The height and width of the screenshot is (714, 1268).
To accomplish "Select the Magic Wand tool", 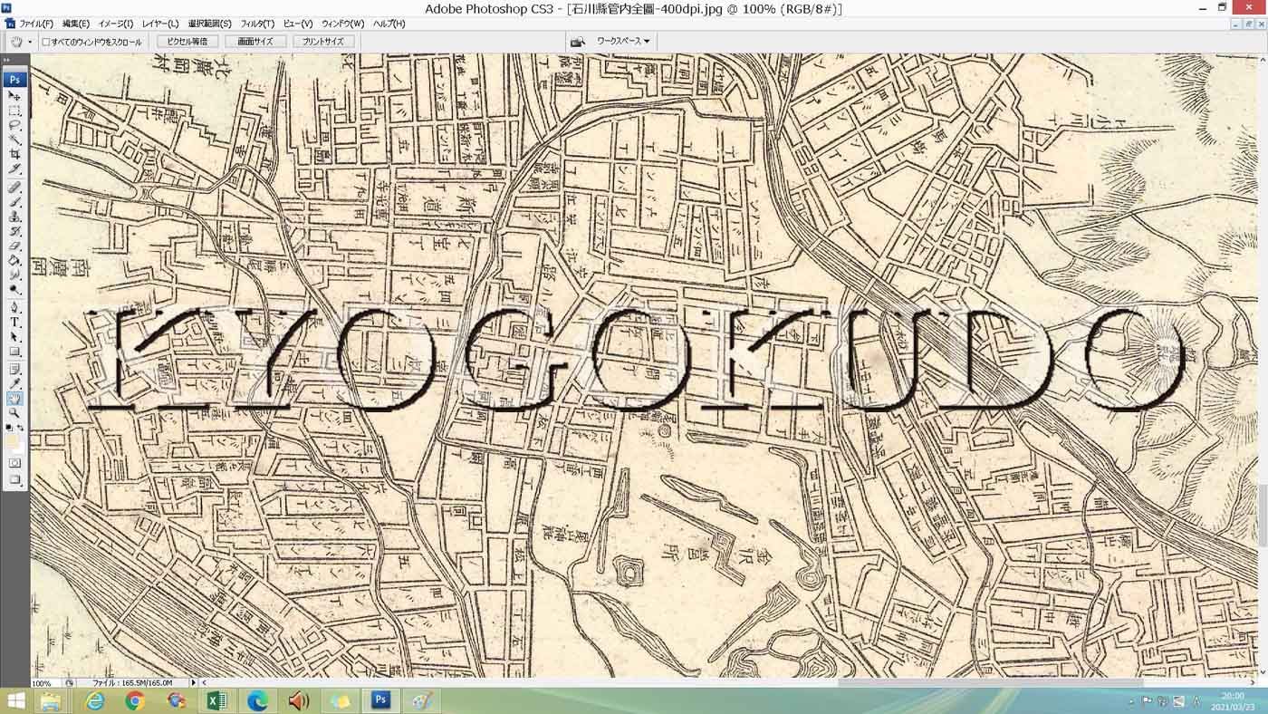I will [x=14, y=140].
